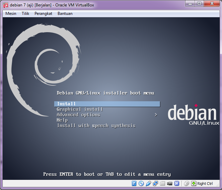Click the shared folders indicator icon
This screenshot has width=222, height=190.
162,184
